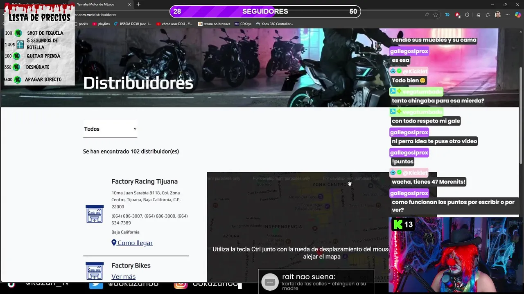Add page to favorites with star icon
Screen dimensions: 524x294
pos(436,15)
